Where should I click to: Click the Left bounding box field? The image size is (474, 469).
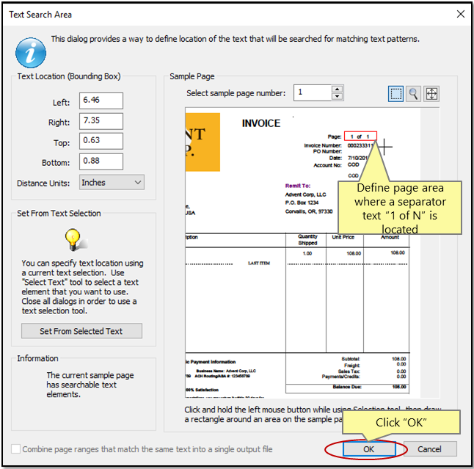pos(101,101)
